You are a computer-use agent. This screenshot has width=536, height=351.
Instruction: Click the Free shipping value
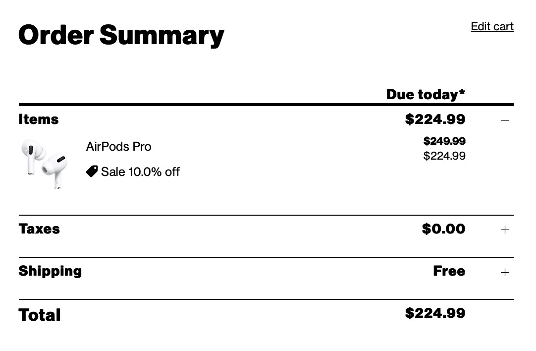coord(449,271)
